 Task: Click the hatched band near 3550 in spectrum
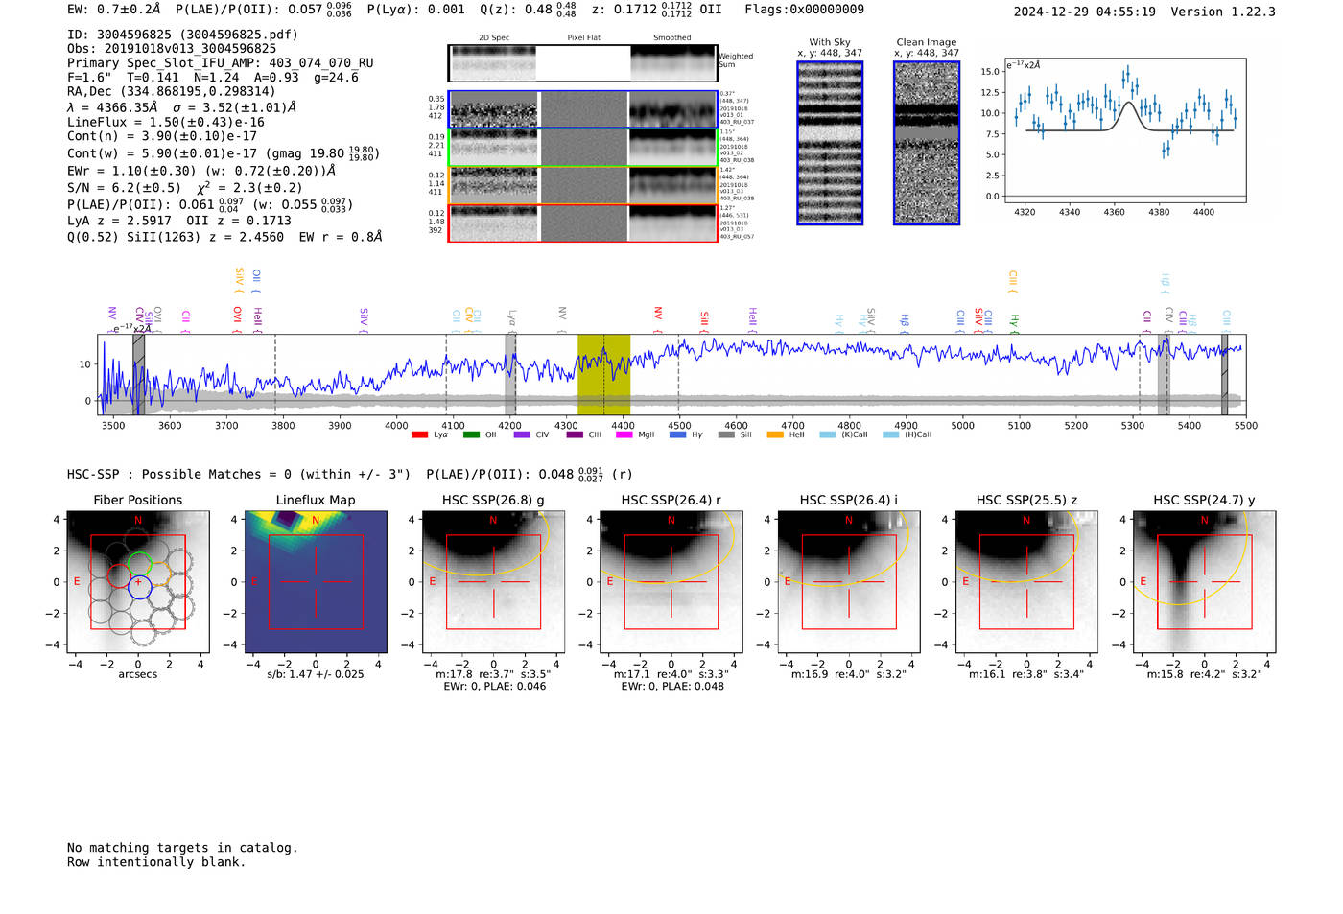(x=138, y=374)
